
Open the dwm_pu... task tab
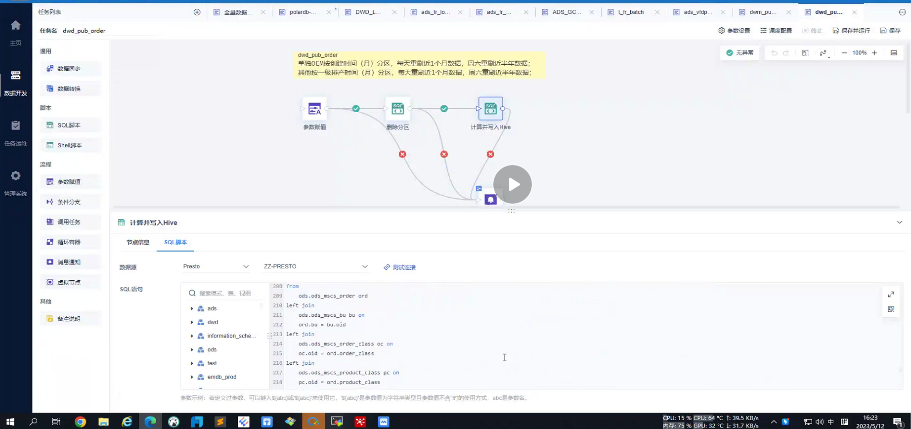pyautogui.click(x=763, y=12)
